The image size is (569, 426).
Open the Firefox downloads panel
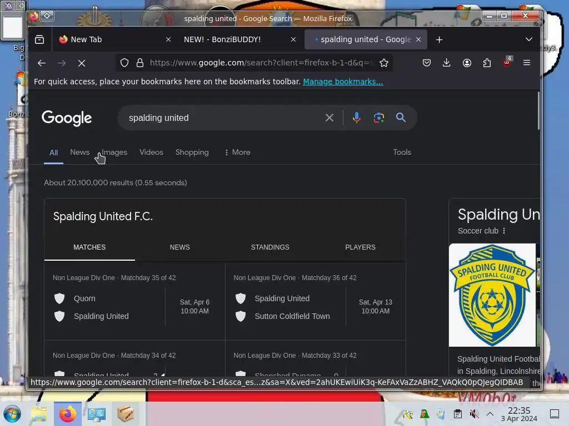click(446, 63)
